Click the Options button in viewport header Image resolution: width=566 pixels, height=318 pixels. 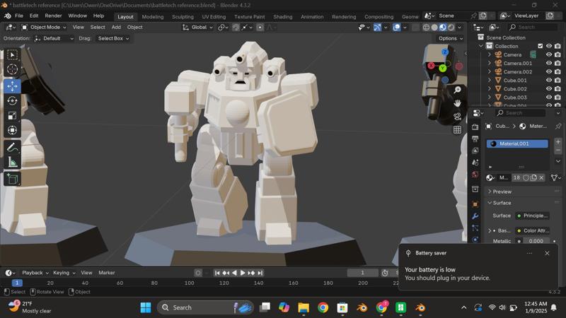[449, 38]
